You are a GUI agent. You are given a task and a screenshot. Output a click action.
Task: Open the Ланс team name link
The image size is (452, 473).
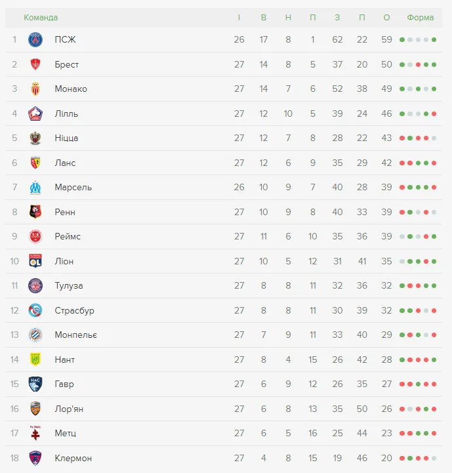point(65,163)
